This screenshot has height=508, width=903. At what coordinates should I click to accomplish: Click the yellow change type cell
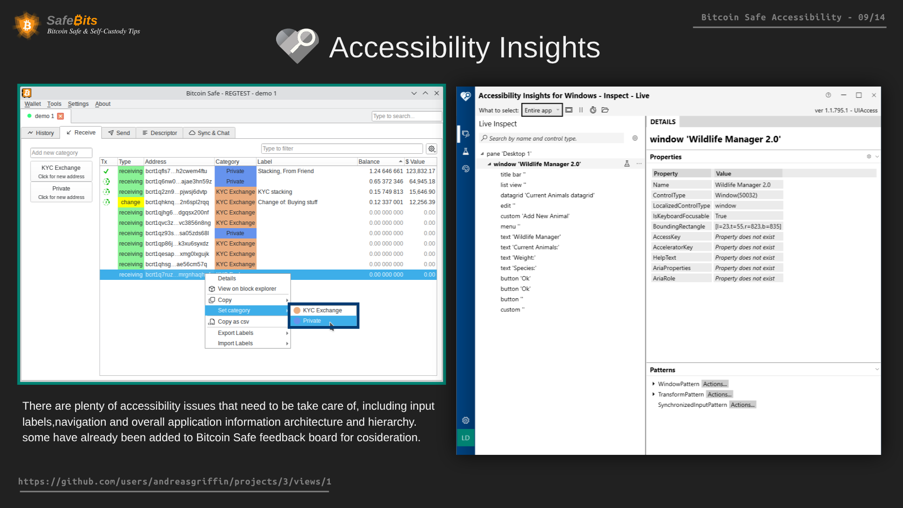130,202
